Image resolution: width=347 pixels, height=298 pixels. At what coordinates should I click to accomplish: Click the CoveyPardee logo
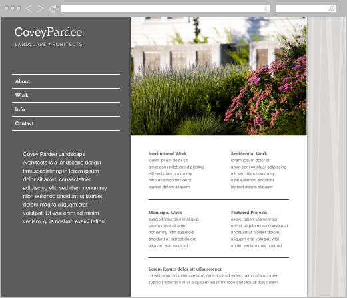pyautogui.click(x=49, y=33)
